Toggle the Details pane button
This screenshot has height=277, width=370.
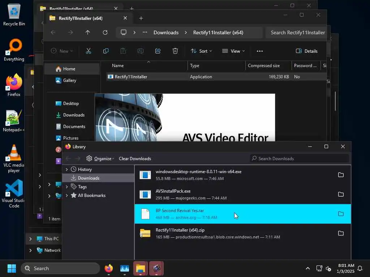(x=306, y=51)
